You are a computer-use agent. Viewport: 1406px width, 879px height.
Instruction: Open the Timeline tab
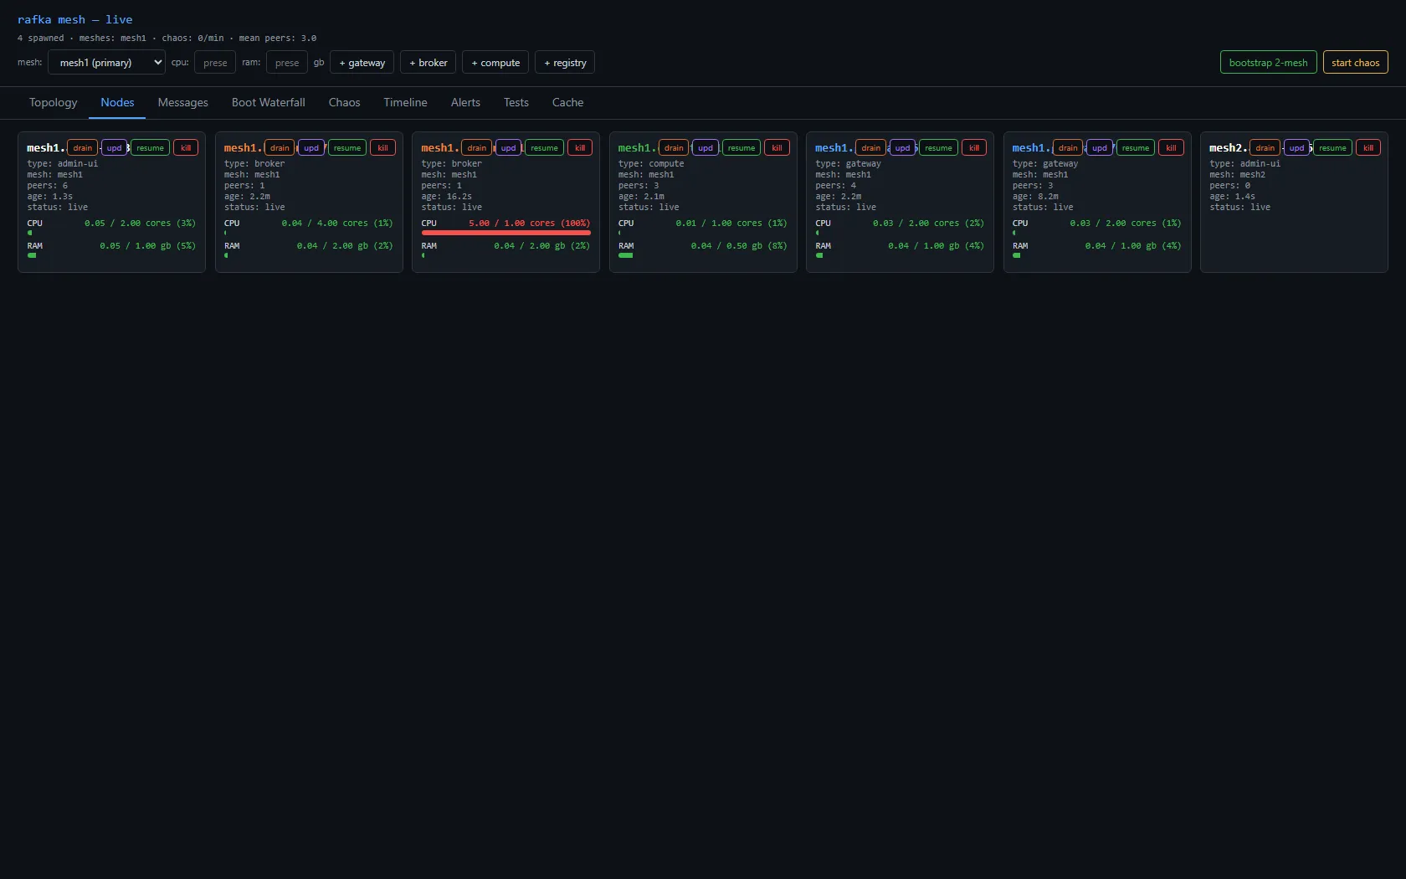405,102
